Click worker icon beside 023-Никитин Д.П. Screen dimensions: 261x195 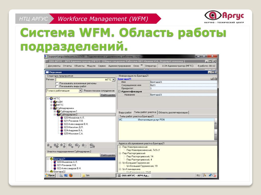62,127
